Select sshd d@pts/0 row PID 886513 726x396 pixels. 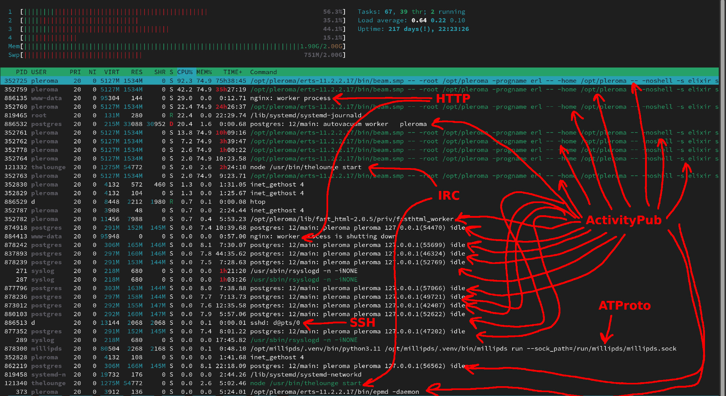pos(359,323)
